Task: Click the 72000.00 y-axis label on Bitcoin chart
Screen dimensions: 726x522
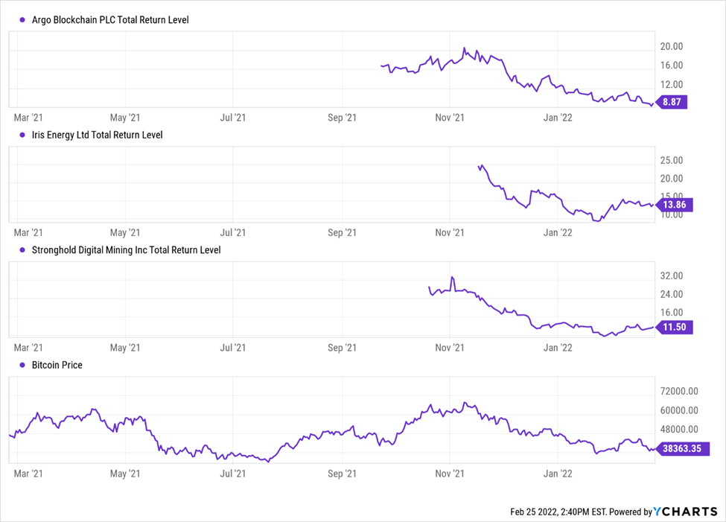Action: 682,391
